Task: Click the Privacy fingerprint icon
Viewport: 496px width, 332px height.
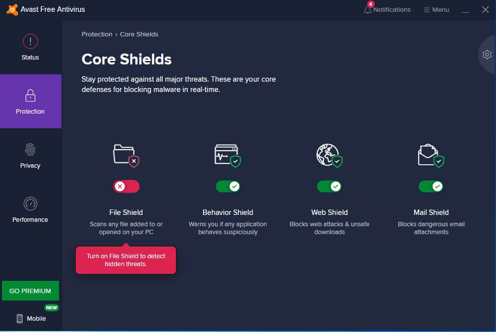Action: (x=30, y=150)
